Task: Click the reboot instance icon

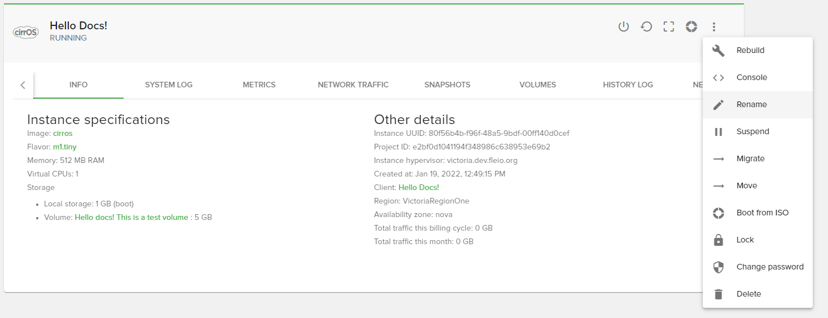Action: [646, 26]
